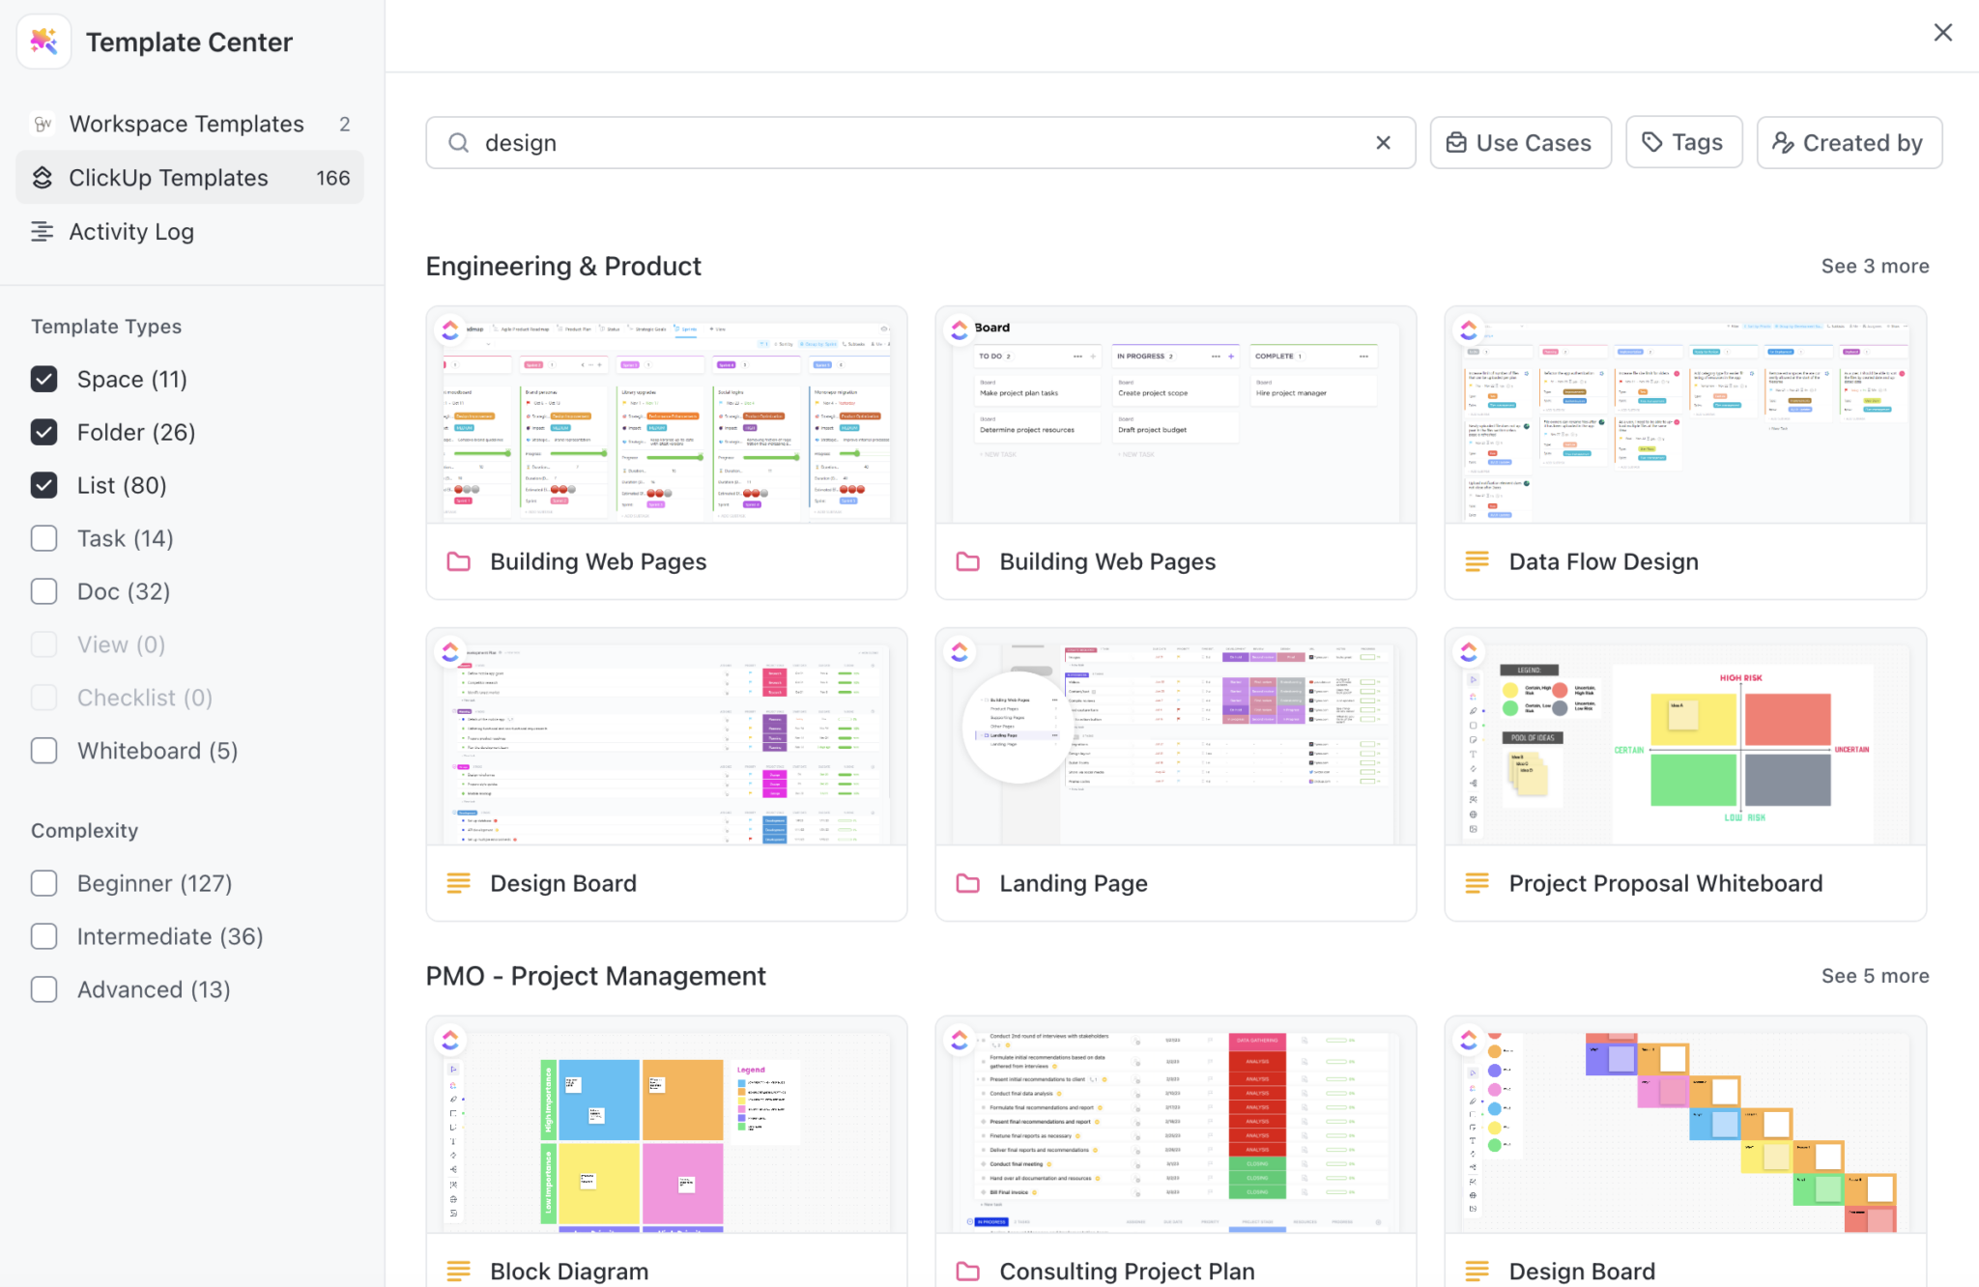The height and width of the screenshot is (1287, 1979).
Task: Disable the Folder filter checkbox
Action: (43, 432)
